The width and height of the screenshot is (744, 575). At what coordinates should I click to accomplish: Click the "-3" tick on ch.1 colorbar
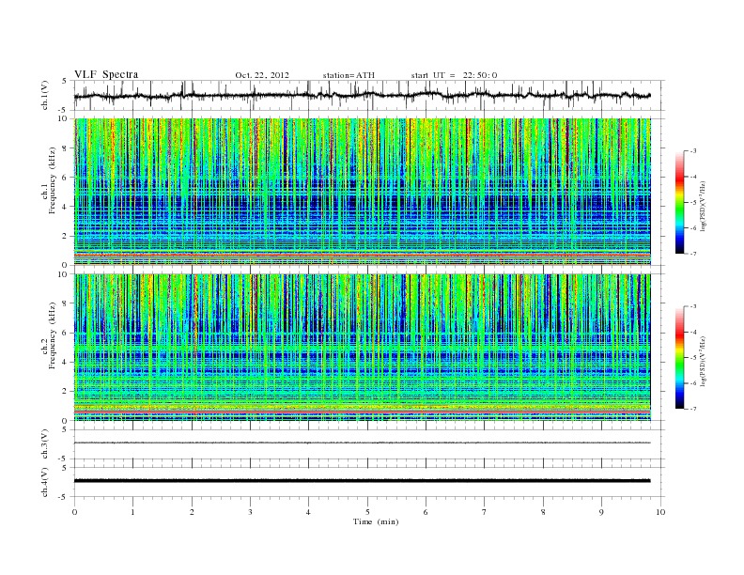pos(693,151)
